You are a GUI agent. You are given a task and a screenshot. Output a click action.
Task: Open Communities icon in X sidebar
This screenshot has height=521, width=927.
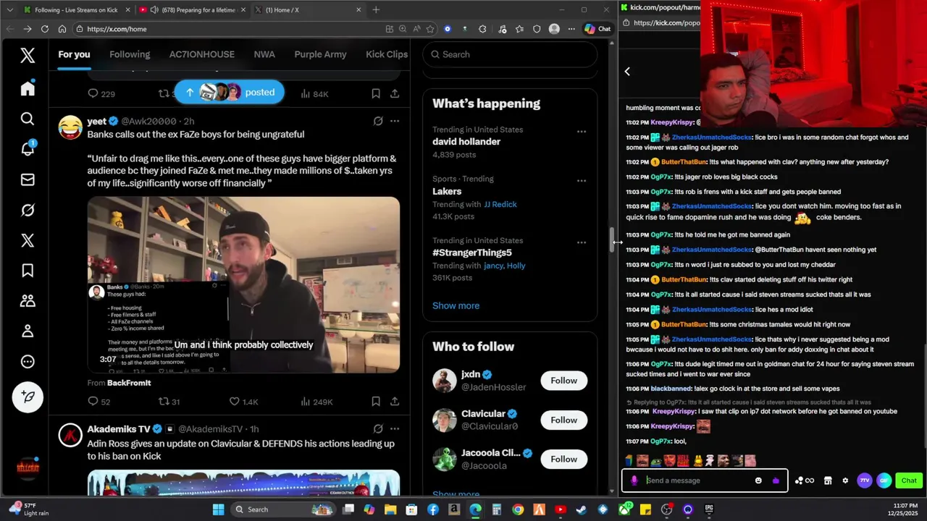[x=28, y=301]
